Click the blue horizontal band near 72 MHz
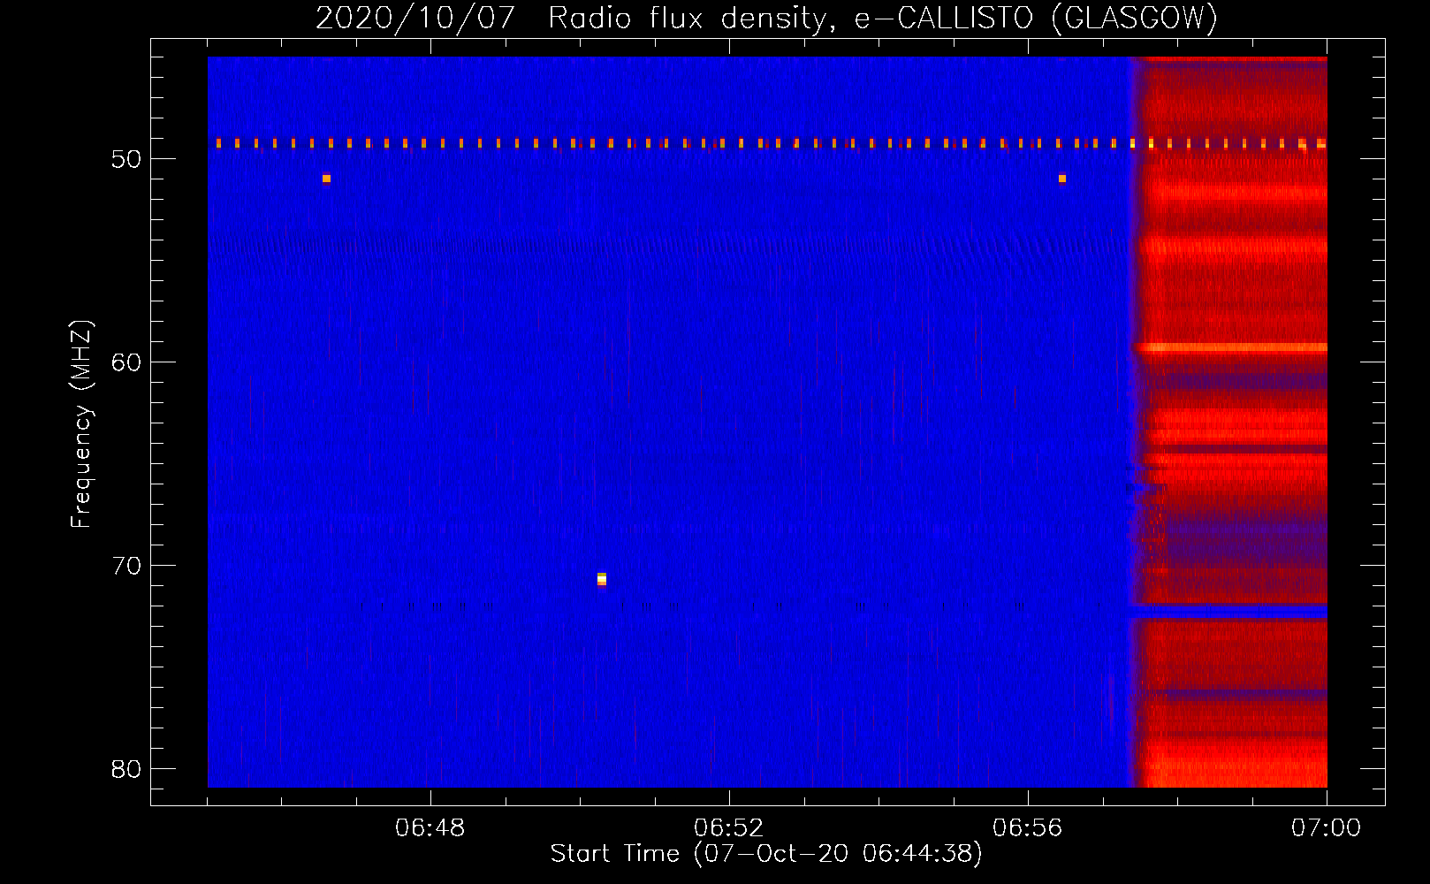1430x884 pixels. (1228, 612)
